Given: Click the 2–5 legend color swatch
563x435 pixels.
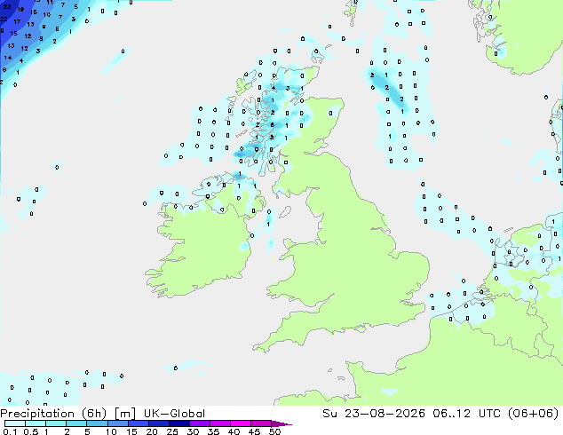Looking at the screenshot, I should click(x=76, y=423).
